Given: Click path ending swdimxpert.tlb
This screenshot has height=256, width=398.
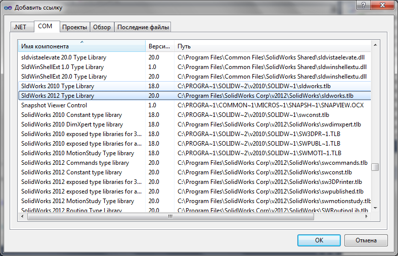Looking at the screenshot, I should (270, 124).
